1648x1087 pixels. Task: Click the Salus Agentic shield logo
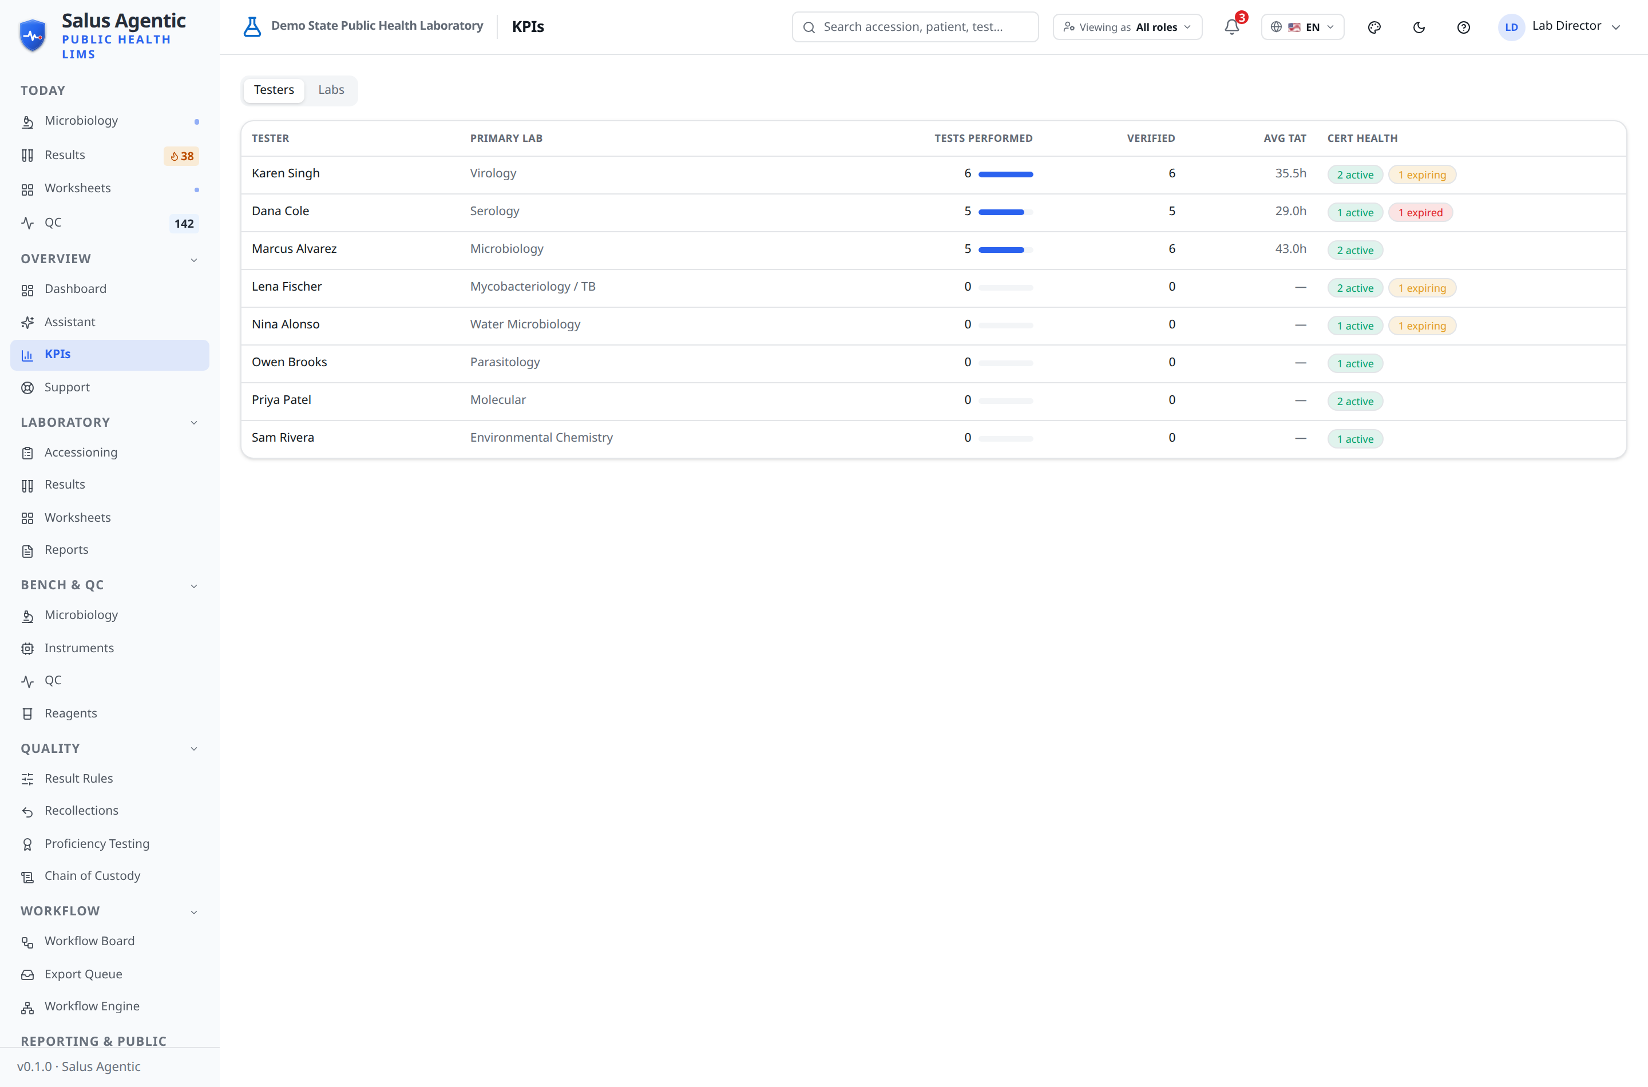[33, 35]
